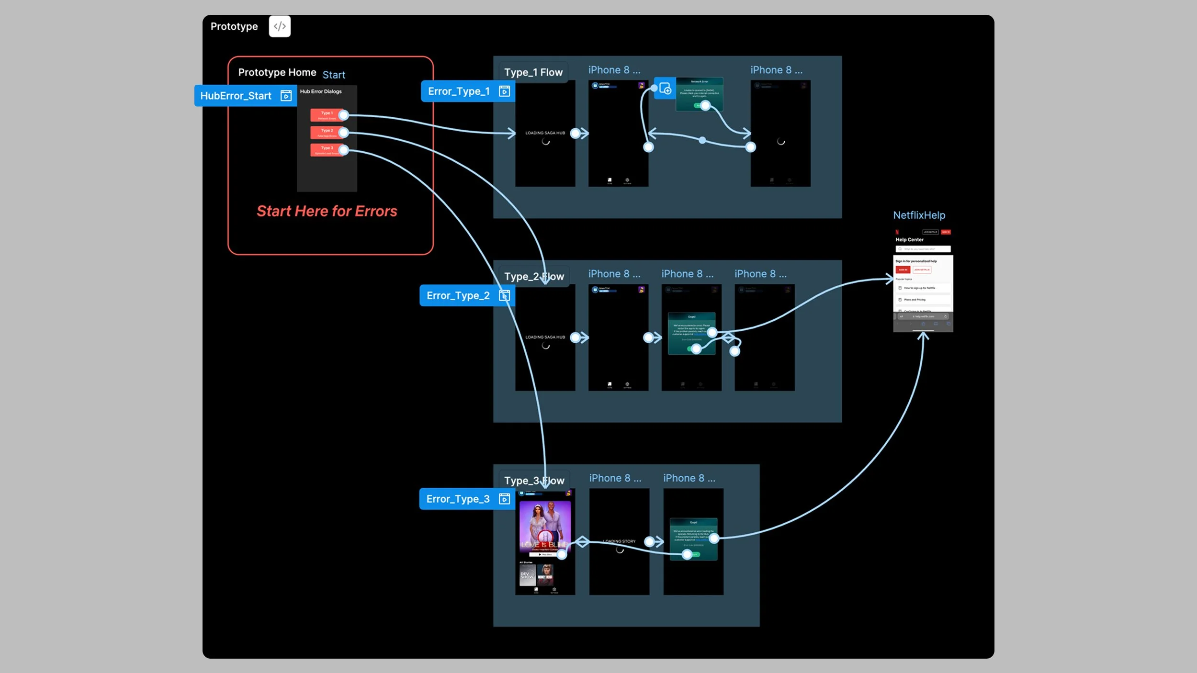Image resolution: width=1197 pixels, height=673 pixels.
Task: Click the Start Here for Errors text
Action: [327, 211]
